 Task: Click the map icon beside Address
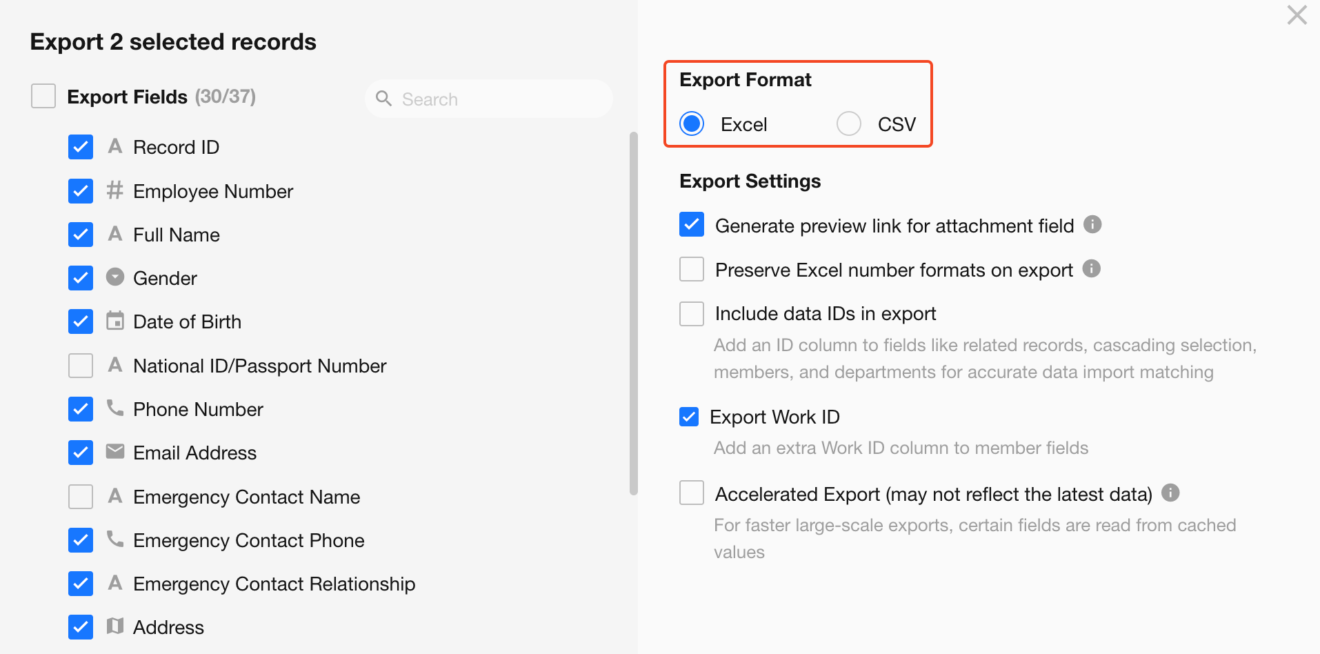(x=115, y=626)
